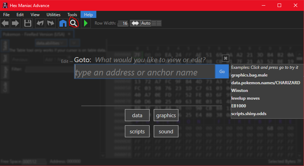Select example scripts.shiny.odds
Screen dimensions: 304x166
click(x=249, y=114)
